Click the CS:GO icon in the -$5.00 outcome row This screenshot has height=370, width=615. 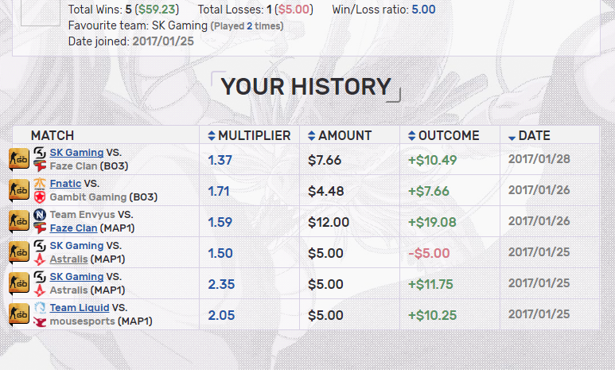point(19,252)
